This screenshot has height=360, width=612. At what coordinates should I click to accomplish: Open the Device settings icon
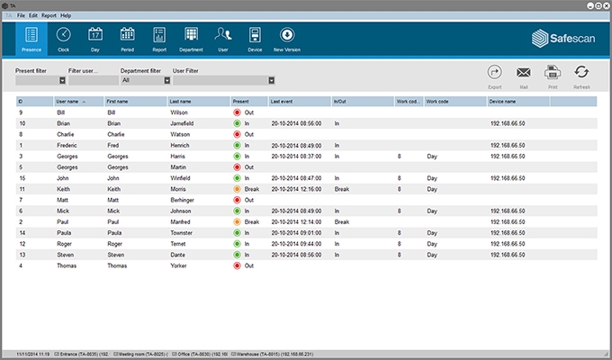255,37
